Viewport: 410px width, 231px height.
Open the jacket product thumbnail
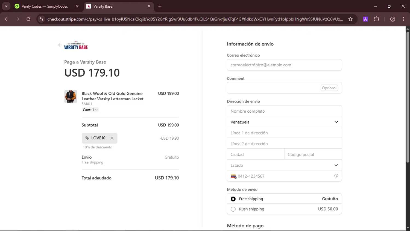[x=71, y=96]
